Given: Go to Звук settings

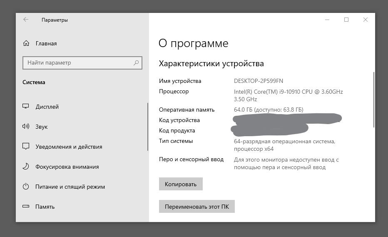Looking at the screenshot, I should pyautogui.click(x=42, y=127).
